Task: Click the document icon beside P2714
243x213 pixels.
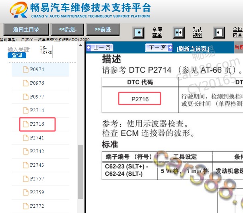Action: pyautogui.click(x=26, y=111)
